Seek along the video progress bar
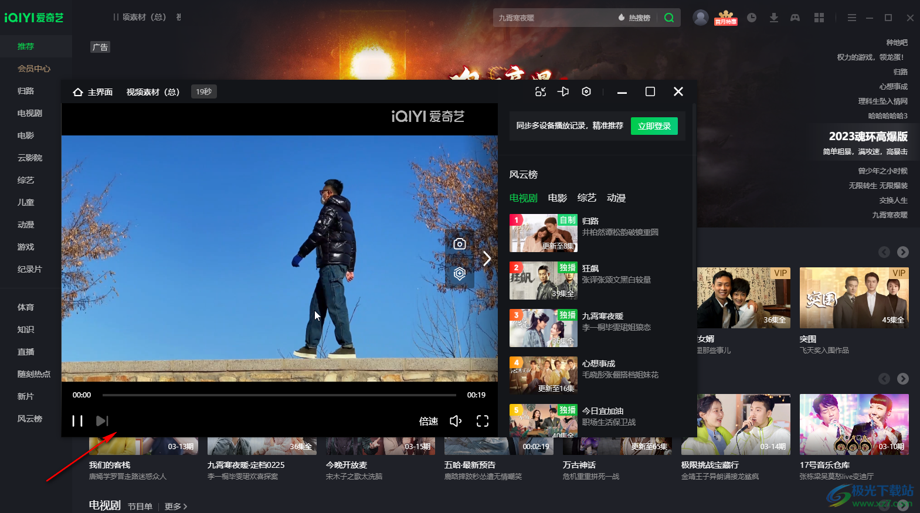Image resolution: width=920 pixels, height=513 pixels. pos(279,395)
